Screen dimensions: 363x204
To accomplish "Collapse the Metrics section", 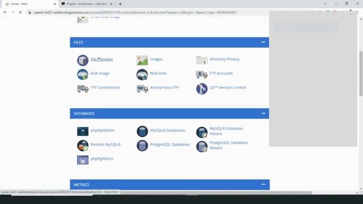I will [263, 184].
